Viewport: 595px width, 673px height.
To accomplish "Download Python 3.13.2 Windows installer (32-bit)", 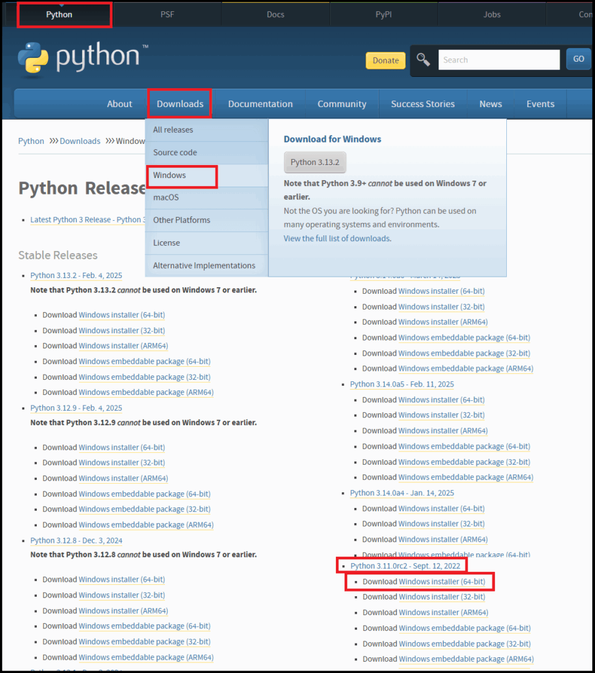I will (122, 331).
